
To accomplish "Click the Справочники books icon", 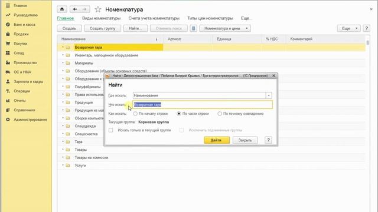I will point(8,110).
